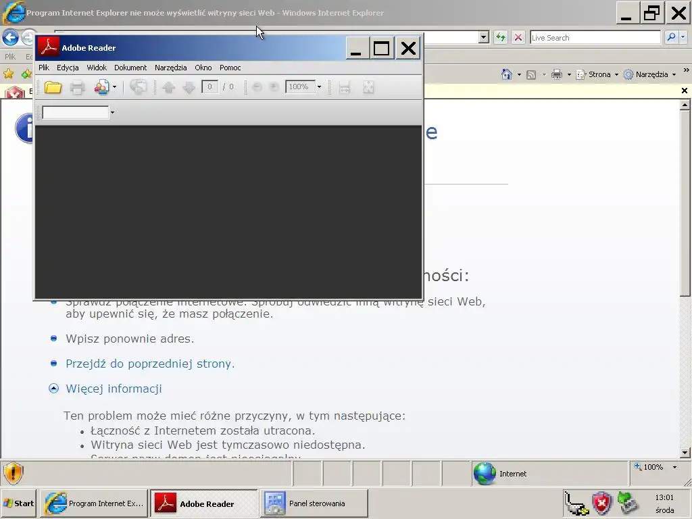Open the Pomoc menu
The width and height of the screenshot is (692, 519).
230,68
